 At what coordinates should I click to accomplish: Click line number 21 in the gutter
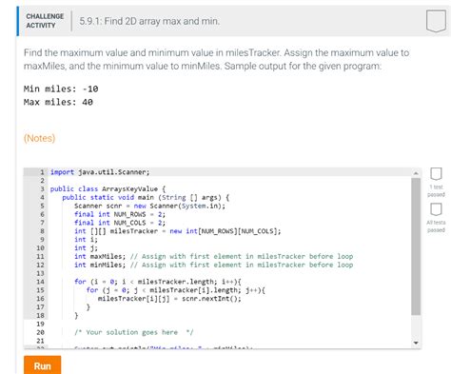click(x=40, y=341)
